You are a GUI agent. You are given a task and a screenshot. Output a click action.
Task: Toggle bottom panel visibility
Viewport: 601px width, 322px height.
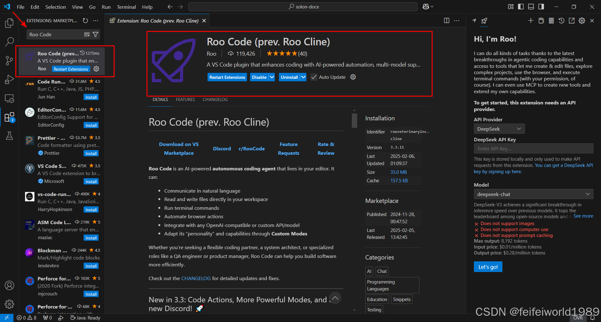531,7
